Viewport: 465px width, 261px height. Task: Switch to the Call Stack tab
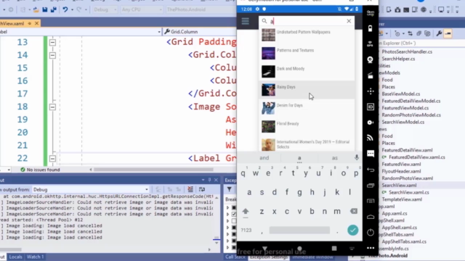235,257
